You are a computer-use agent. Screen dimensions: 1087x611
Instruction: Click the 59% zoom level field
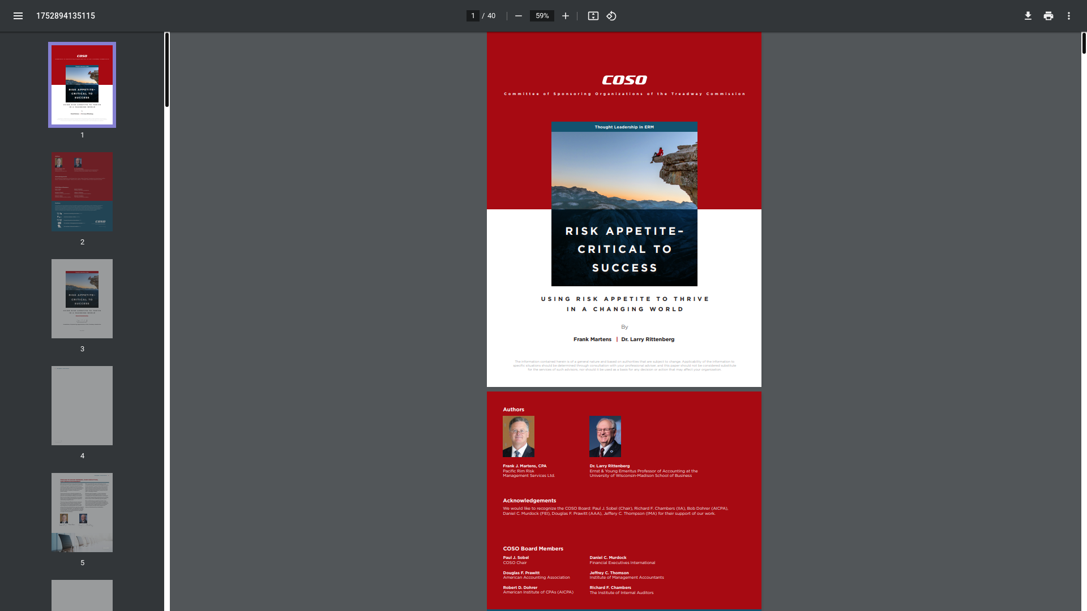542,16
